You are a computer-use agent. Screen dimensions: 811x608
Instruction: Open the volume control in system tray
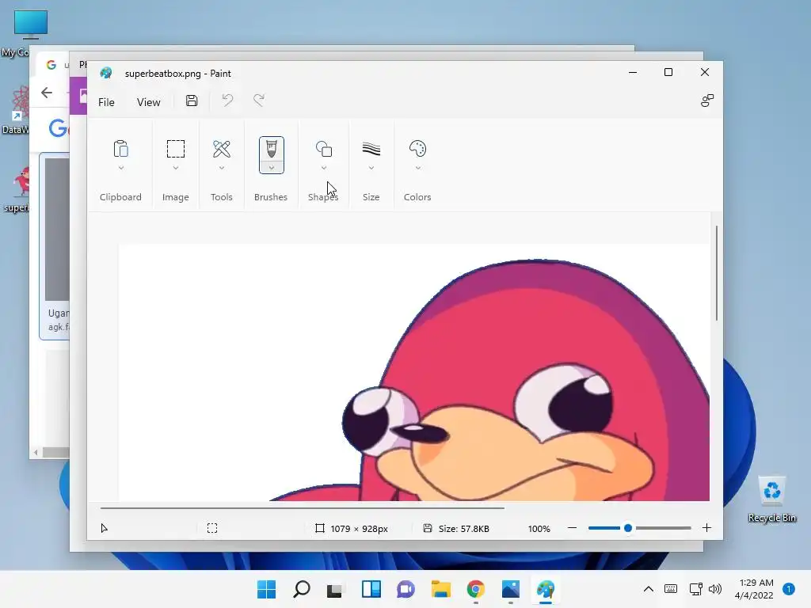715,589
